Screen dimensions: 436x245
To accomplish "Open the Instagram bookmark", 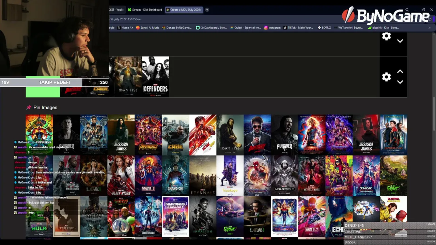I will pos(272,28).
